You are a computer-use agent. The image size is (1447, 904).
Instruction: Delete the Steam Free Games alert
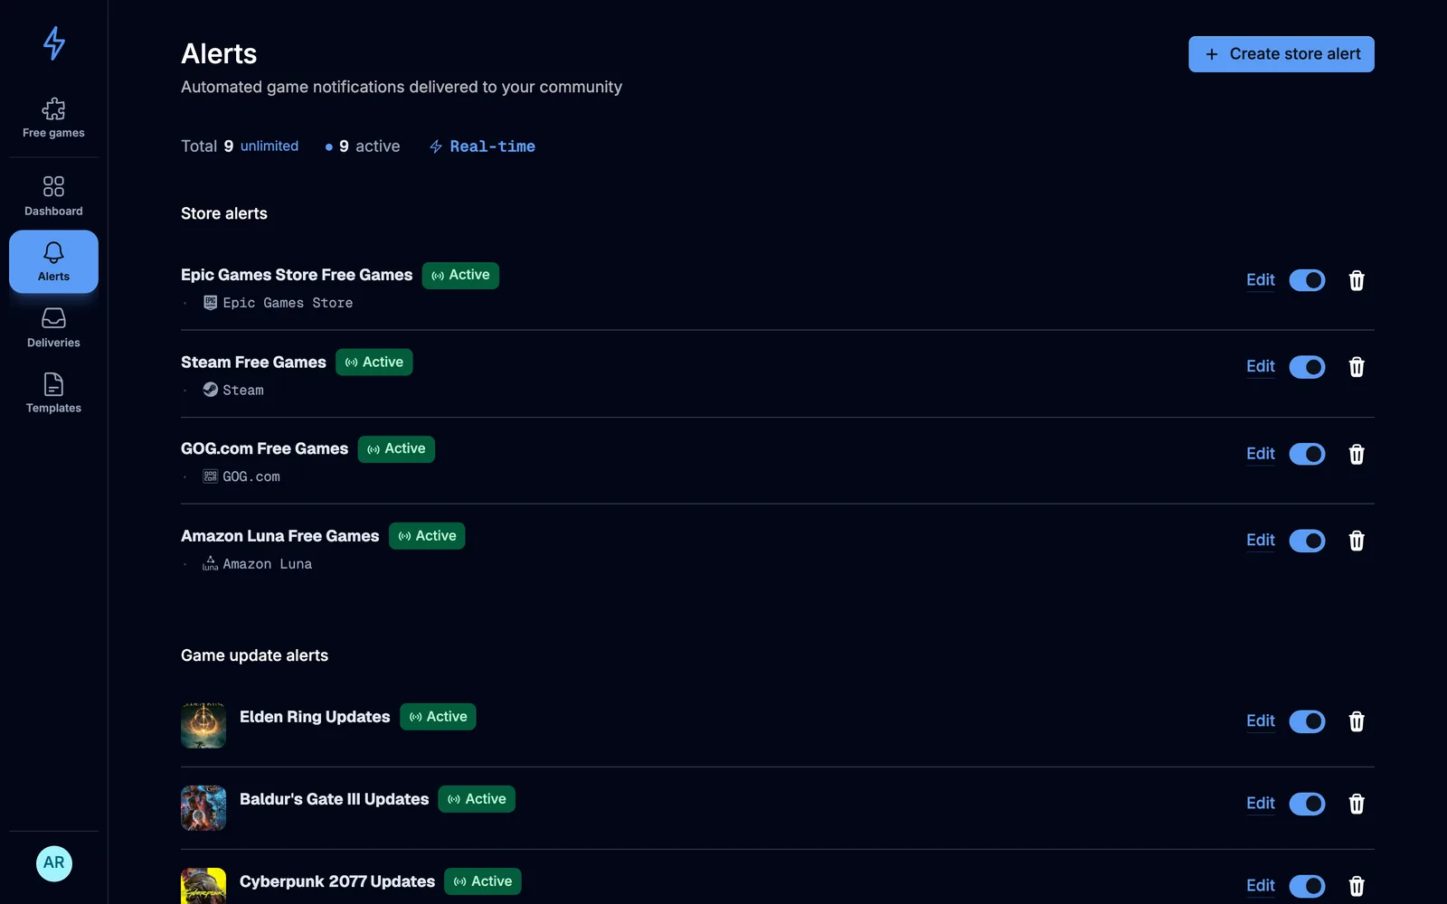click(1357, 367)
